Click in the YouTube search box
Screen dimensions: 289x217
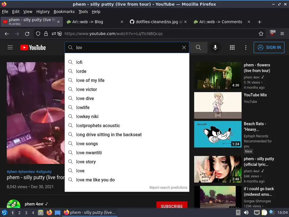coord(127,47)
